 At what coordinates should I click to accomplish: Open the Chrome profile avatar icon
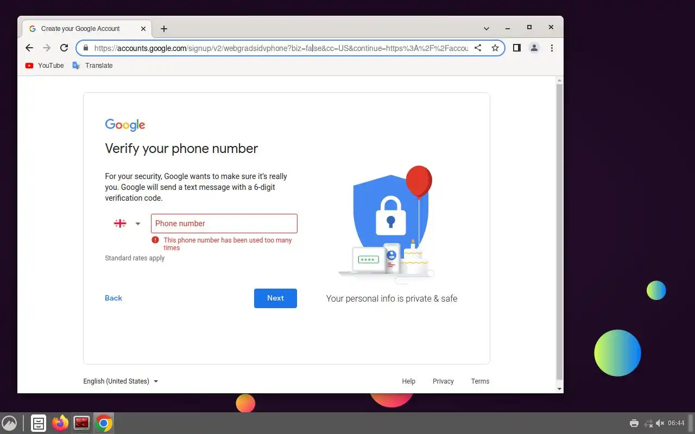tap(534, 48)
